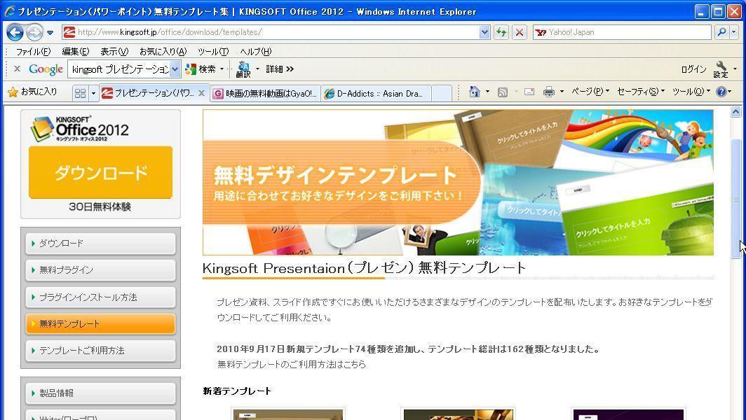The width and height of the screenshot is (746, 420).
Task: Expand the address bar history dropdown
Action: [484, 32]
